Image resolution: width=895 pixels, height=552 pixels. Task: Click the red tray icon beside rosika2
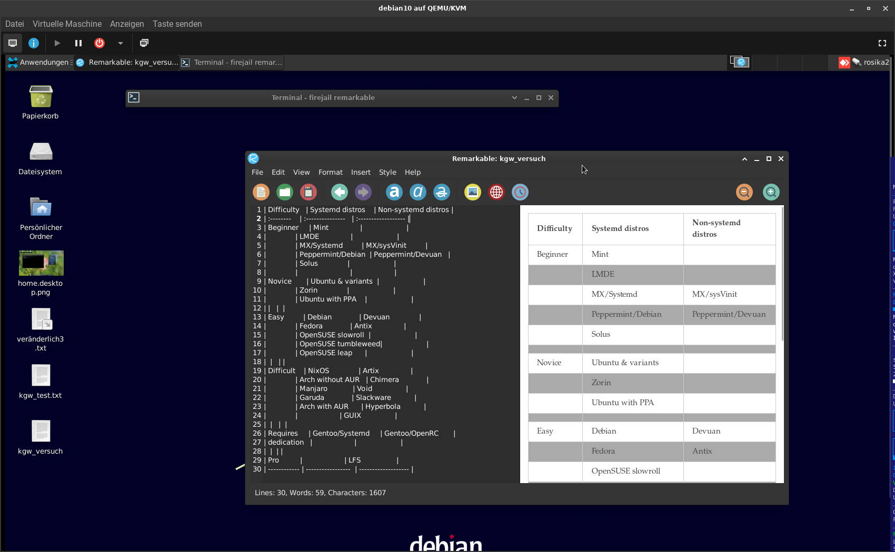tap(844, 63)
